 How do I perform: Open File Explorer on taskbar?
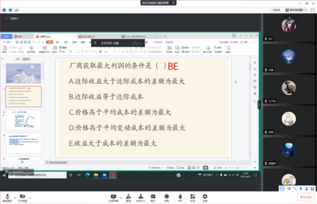[x=96, y=175]
